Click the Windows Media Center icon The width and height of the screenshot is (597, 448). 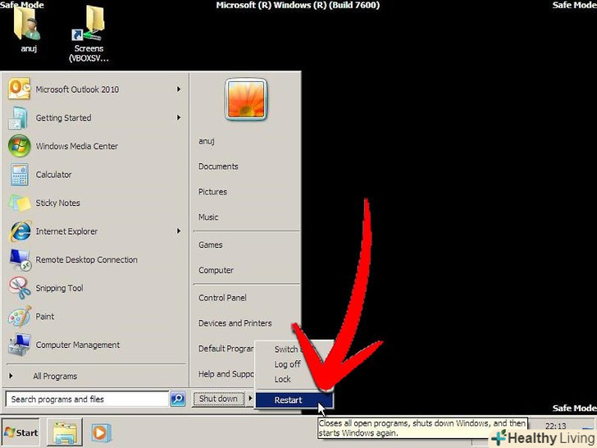(x=19, y=146)
